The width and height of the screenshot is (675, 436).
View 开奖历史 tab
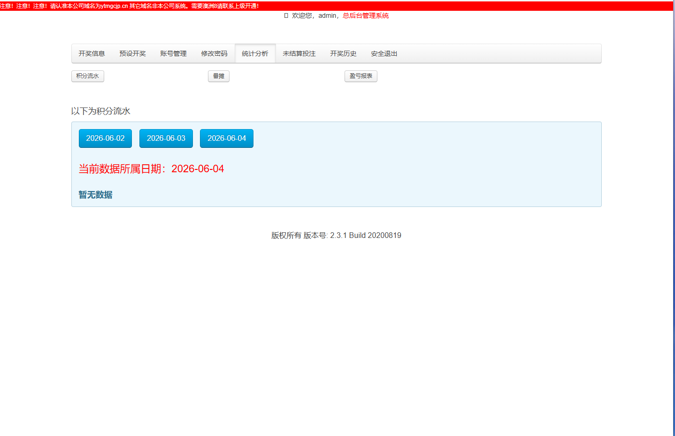343,54
